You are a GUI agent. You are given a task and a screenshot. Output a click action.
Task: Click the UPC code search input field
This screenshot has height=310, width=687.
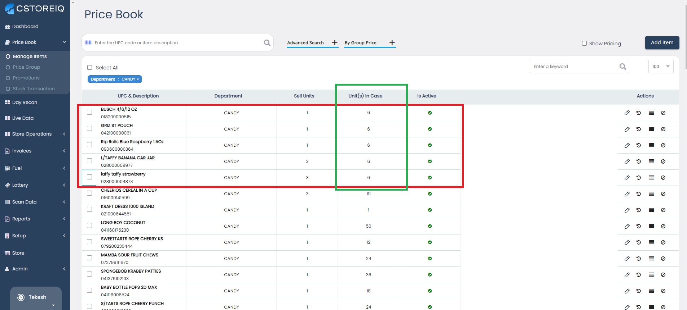click(177, 43)
